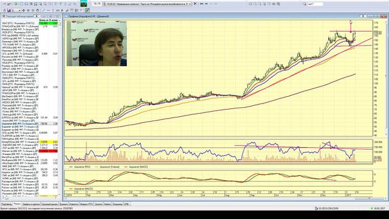The height and width of the screenshot is (219, 389).
Task: Select the text T tool in top toolbar
Action: (x=60, y=4)
